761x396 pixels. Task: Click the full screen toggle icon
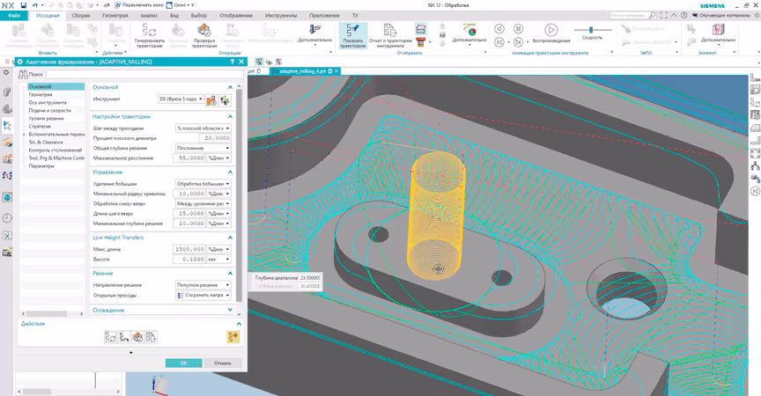664,16
